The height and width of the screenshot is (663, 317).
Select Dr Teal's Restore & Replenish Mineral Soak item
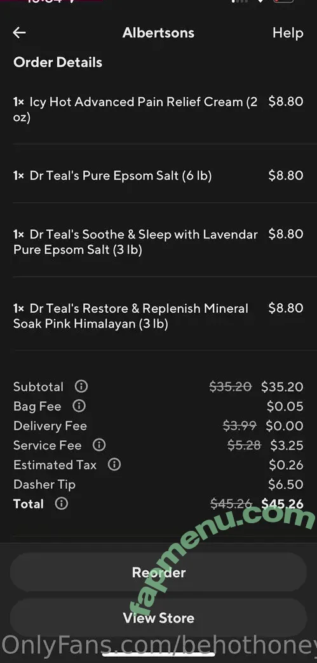click(159, 316)
